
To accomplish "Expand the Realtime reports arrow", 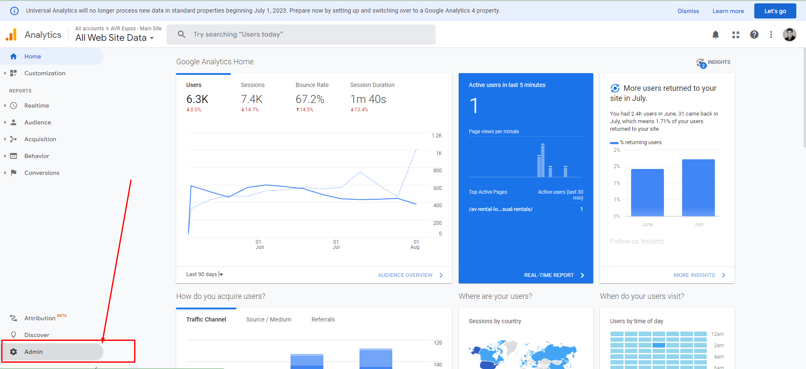I will click(5, 105).
